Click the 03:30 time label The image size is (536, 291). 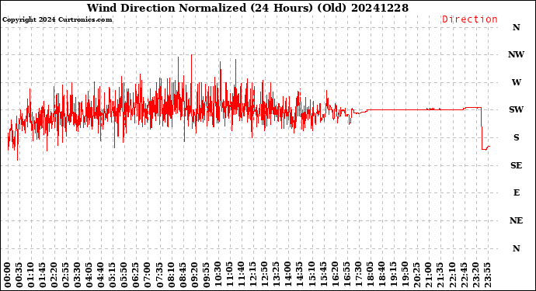click(78, 275)
